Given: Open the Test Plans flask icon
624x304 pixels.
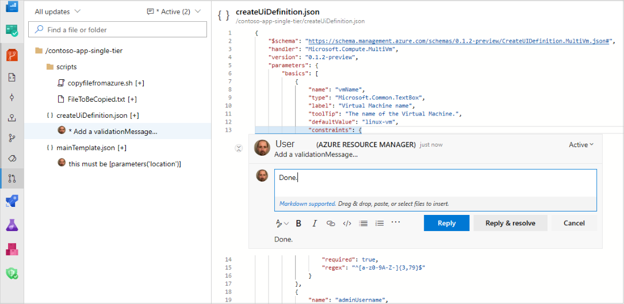Looking at the screenshot, I should (12, 225).
